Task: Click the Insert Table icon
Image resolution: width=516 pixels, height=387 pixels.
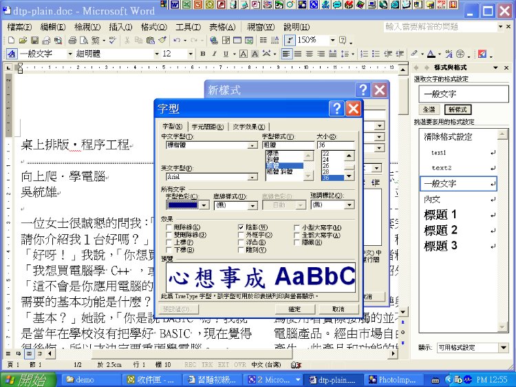Action: (x=237, y=41)
